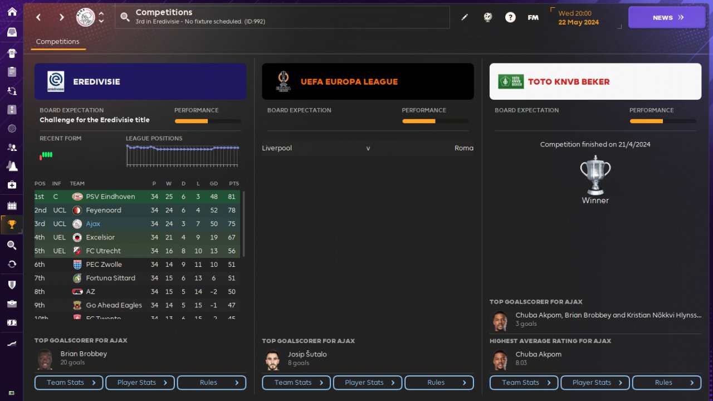The height and width of the screenshot is (401, 713).
Task: Open Transfers circular arrows icon
Action: (12, 264)
